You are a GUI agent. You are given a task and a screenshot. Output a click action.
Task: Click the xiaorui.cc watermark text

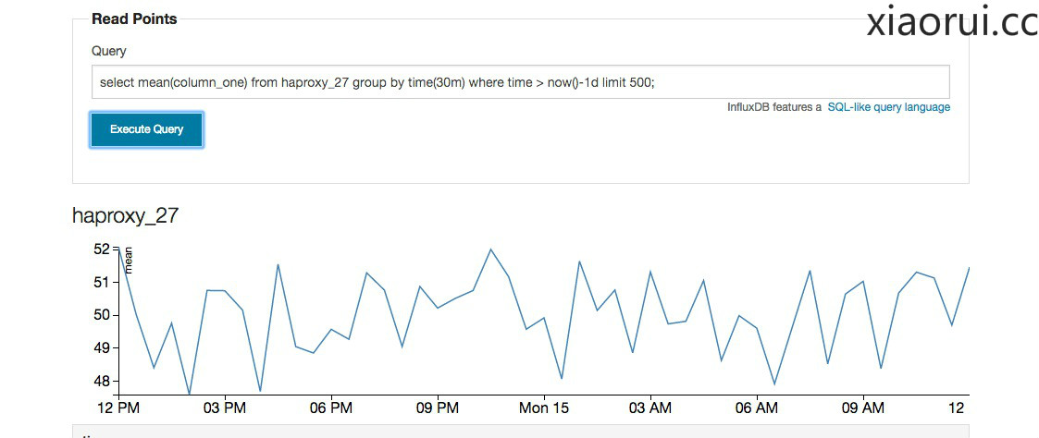coord(952,23)
